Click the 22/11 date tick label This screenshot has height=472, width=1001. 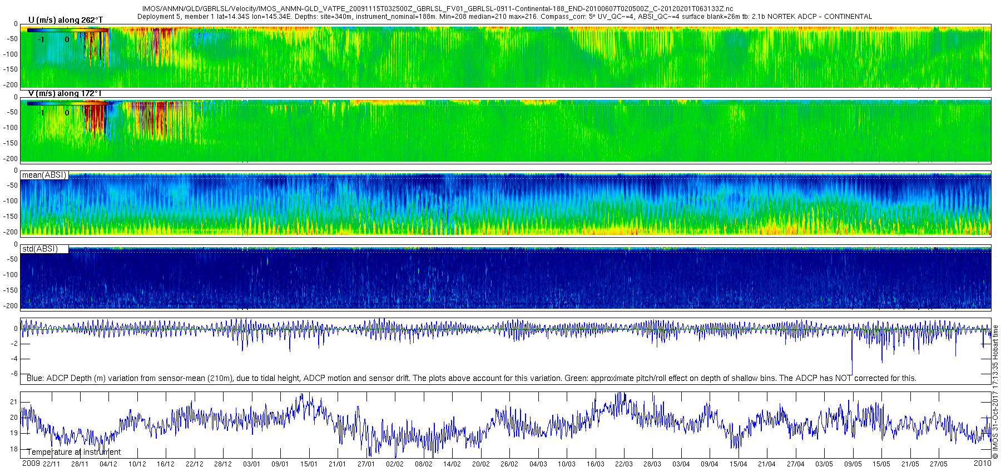coord(51,464)
